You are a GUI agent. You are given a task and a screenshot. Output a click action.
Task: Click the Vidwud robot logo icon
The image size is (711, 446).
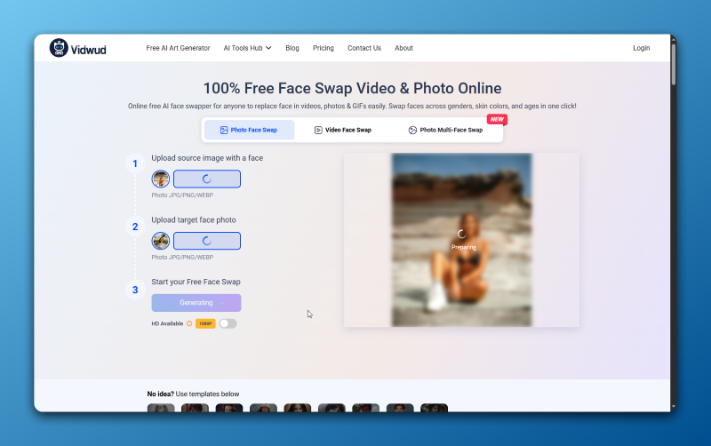pyautogui.click(x=59, y=48)
